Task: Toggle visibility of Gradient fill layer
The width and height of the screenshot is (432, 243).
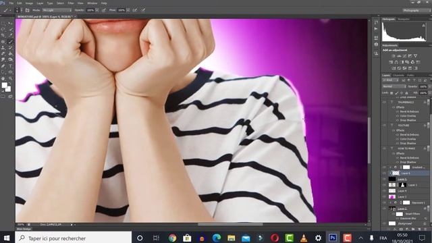Action: (x=384, y=167)
